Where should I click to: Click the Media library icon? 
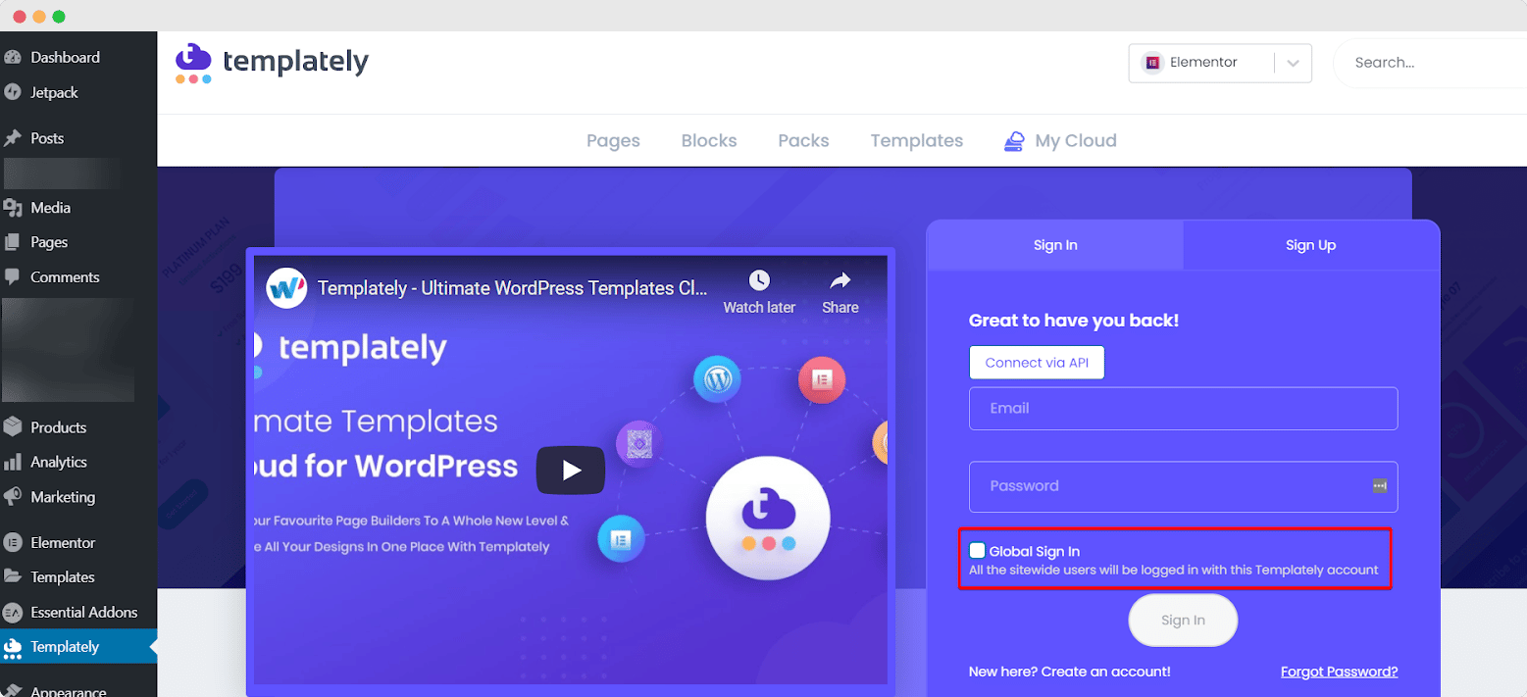point(13,208)
